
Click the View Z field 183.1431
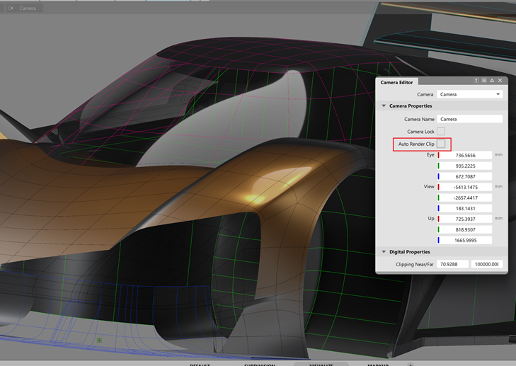point(464,208)
